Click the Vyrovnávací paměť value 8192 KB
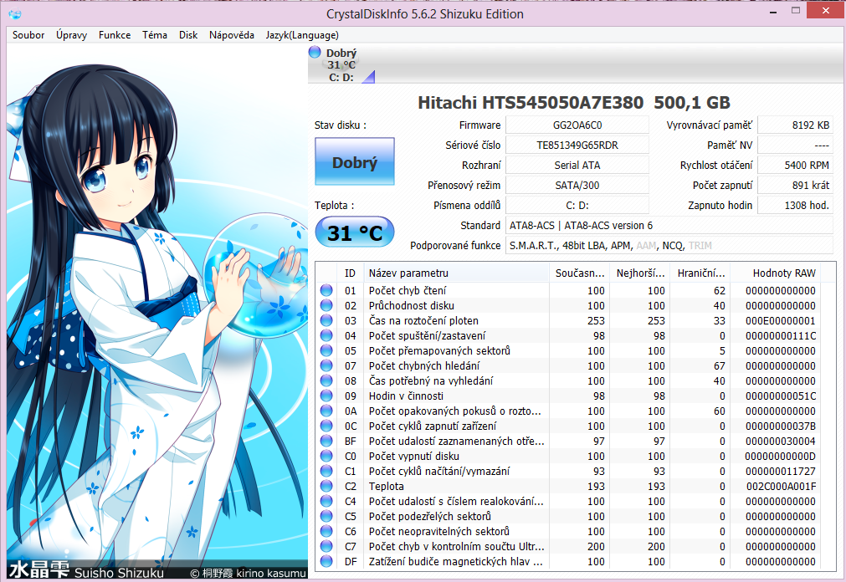The image size is (846, 582). point(795,125)
